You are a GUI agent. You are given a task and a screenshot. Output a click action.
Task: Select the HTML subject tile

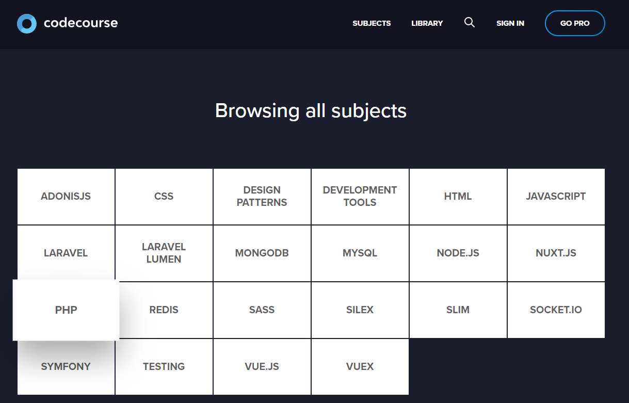458,197
